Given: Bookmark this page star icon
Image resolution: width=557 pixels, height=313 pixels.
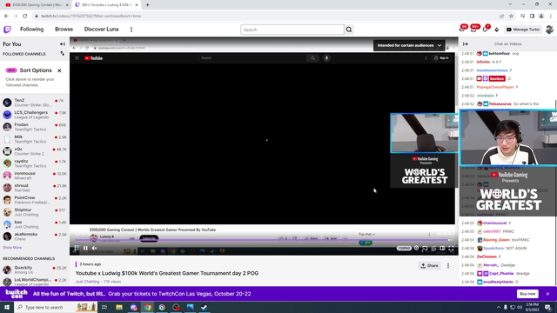Looking at the screenshot, I should 511,16.
